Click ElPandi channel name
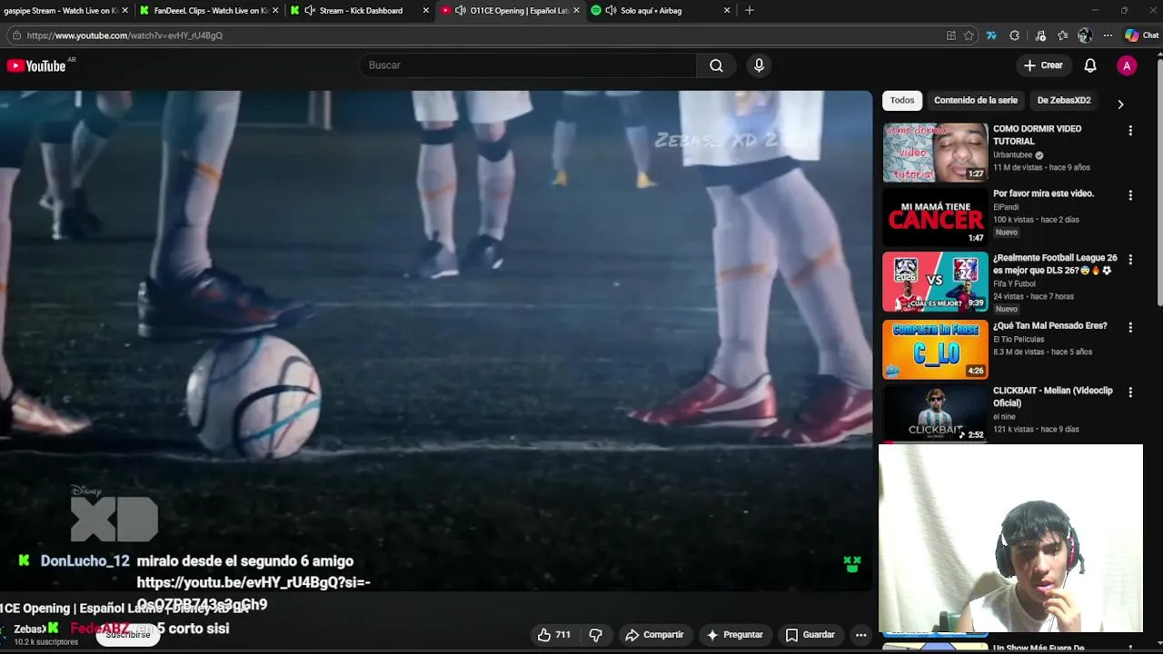Image resolution: width=1163 pixels, height=654 pixels. 1006,207
